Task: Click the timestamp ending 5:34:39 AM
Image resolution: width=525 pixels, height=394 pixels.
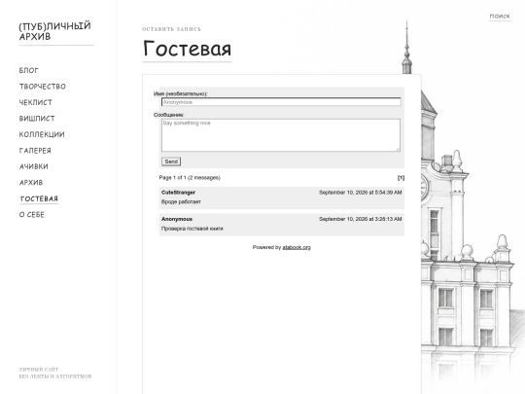Action: (x=361, y=193)
